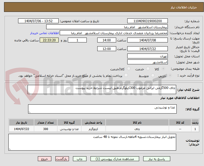Image resolution: width=204 pixels, height=166 pixels.
Task: Click the response deadline date 1404/07/08 field
Action: [x=148, y=40]
